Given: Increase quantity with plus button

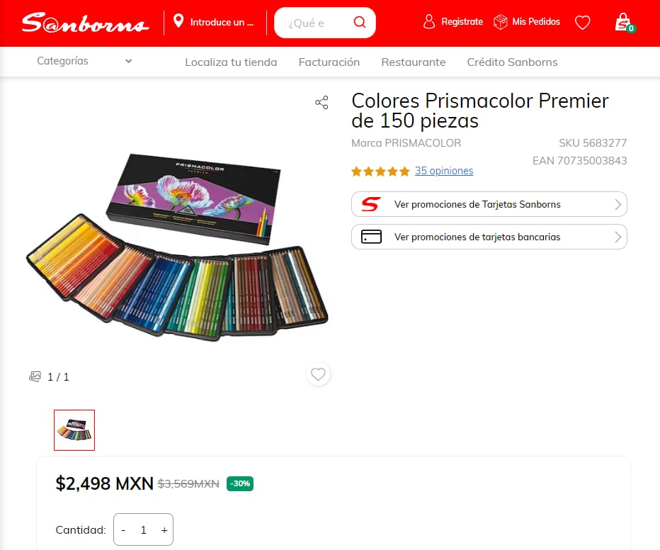Looking at the screenshot, I should pyautogui.click(x=164, y=529).
